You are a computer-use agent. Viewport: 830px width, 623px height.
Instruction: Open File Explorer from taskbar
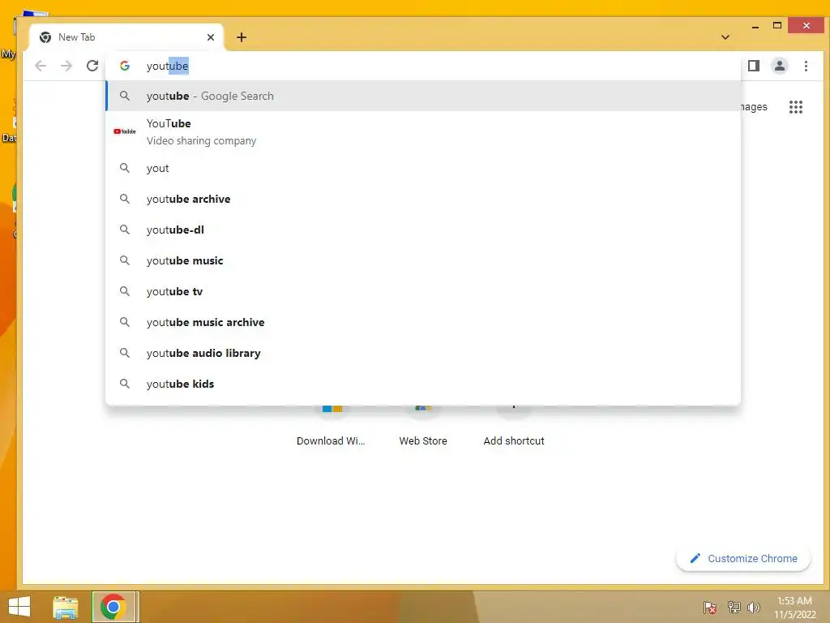click(65, 607)
